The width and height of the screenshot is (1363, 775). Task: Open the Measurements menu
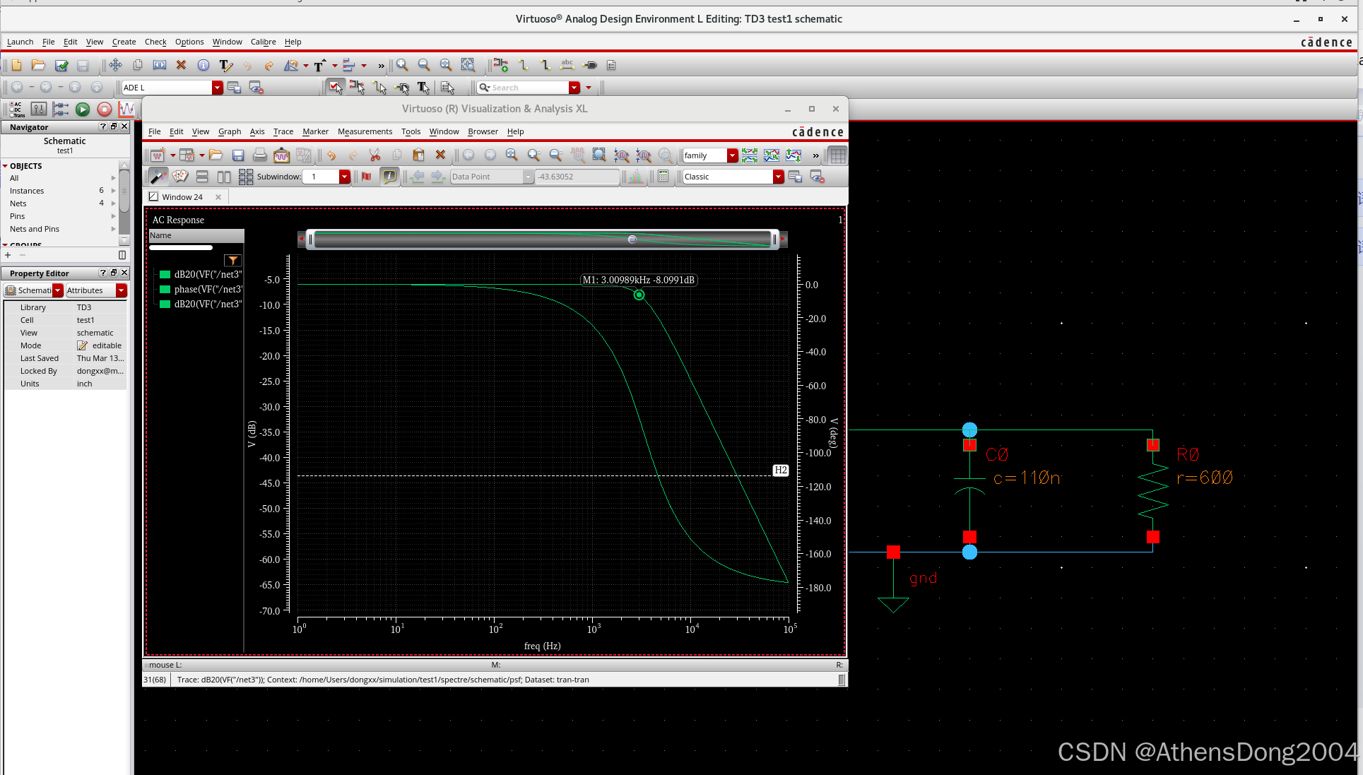[365, 131]
